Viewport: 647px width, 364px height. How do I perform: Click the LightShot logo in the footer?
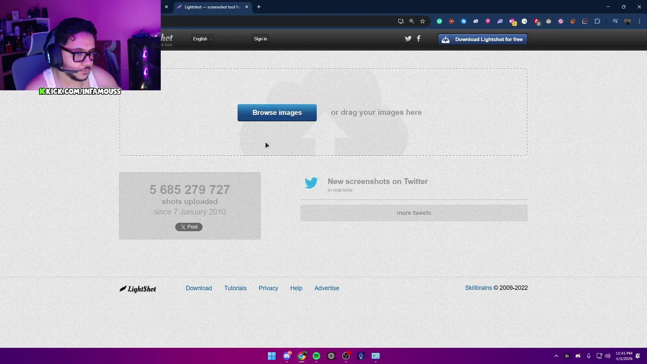click(x=137, y=289)
